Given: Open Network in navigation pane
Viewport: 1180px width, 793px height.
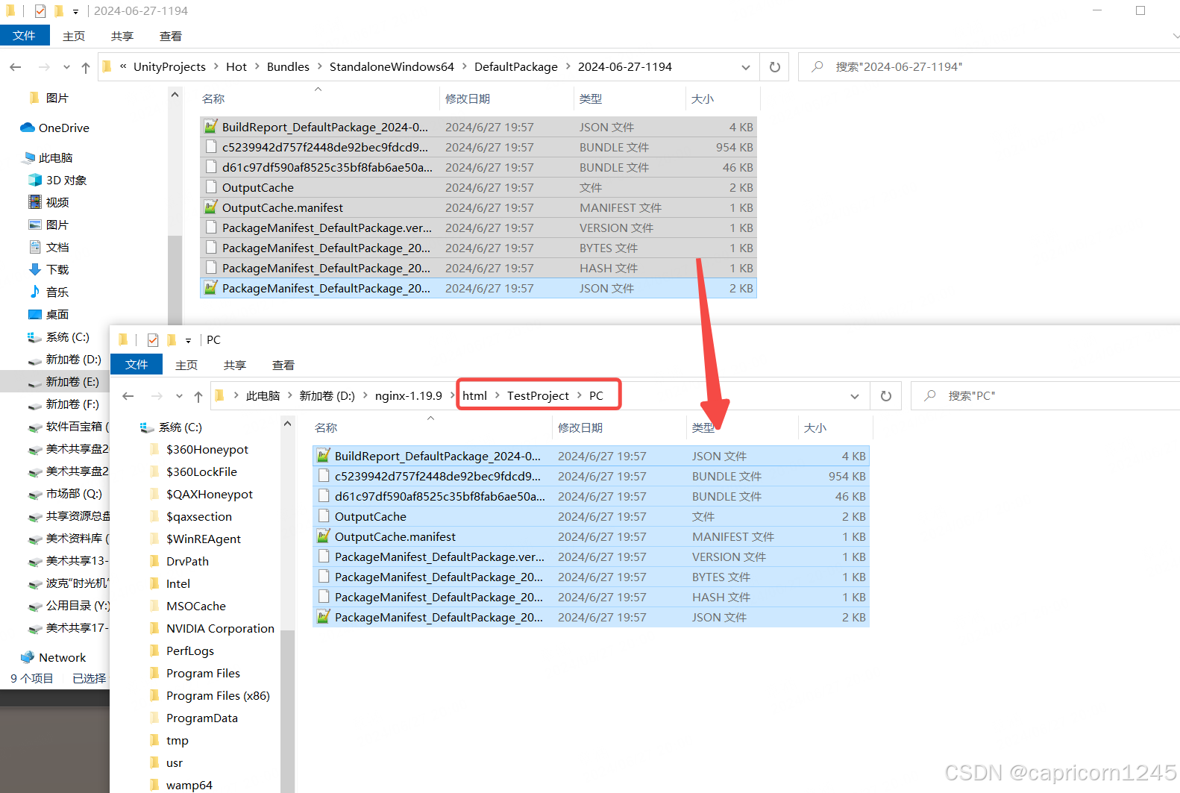Looking at the screenshot, I should [62, 658].
